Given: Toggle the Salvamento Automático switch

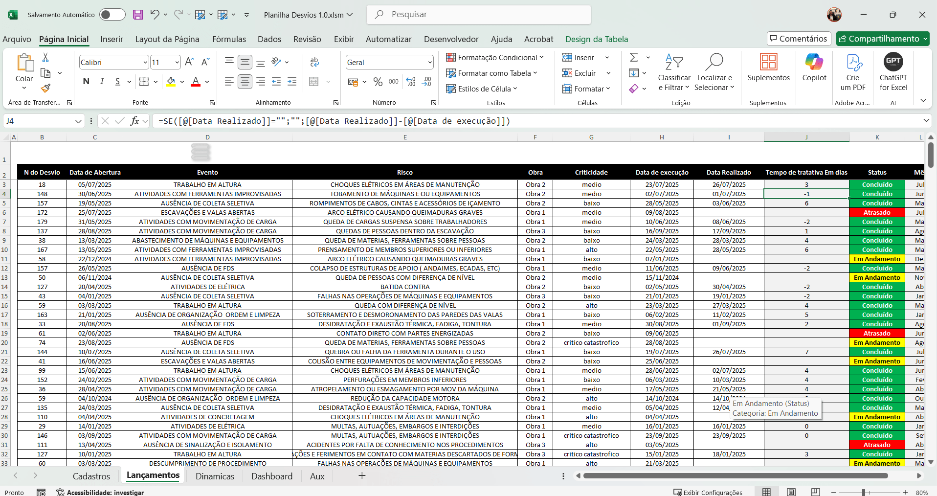Looking at the screenshot, I should point(112,15).
